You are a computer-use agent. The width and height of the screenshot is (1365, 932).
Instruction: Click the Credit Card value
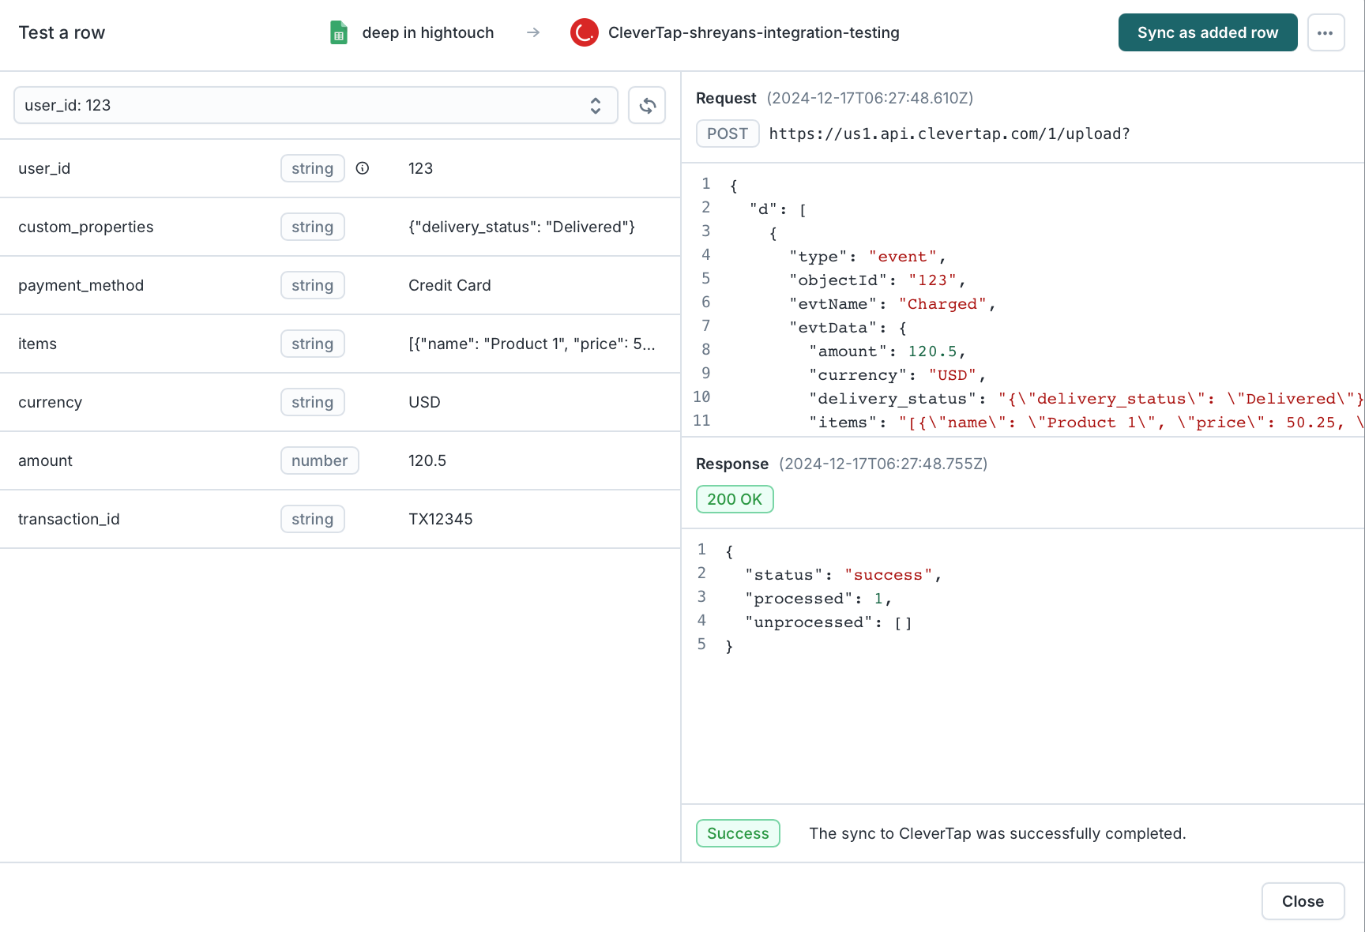(449, 285)
